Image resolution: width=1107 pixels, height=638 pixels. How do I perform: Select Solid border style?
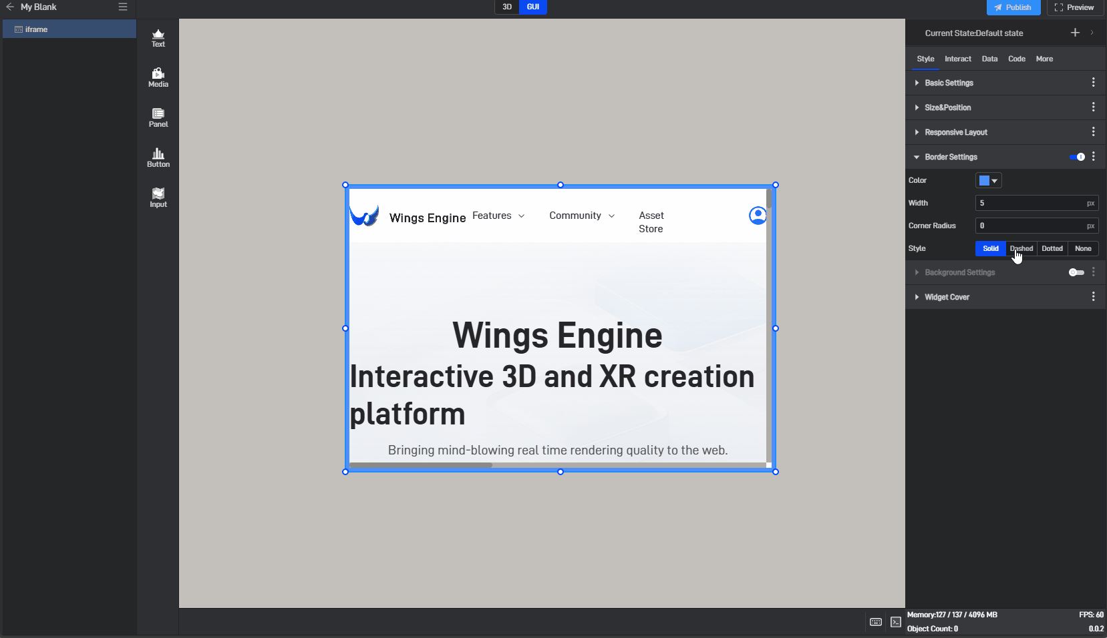[991, 248]
